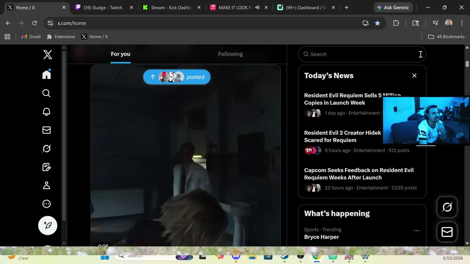Screen dimensions: 470x264
Task: Open Capcom Seeks Feedback news story
Action: pos(359,174)
